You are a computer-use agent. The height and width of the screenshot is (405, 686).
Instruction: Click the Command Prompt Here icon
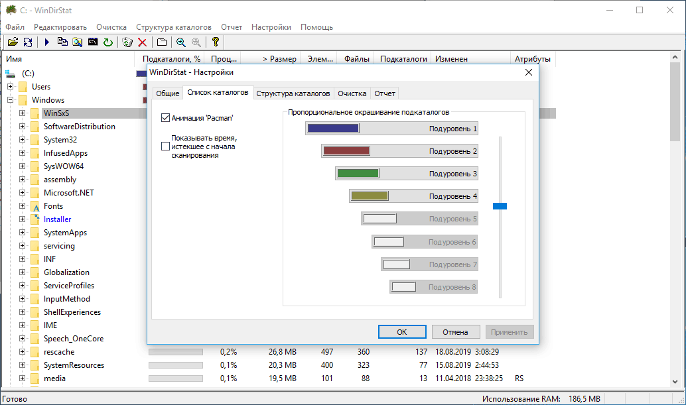coord(93,42)
